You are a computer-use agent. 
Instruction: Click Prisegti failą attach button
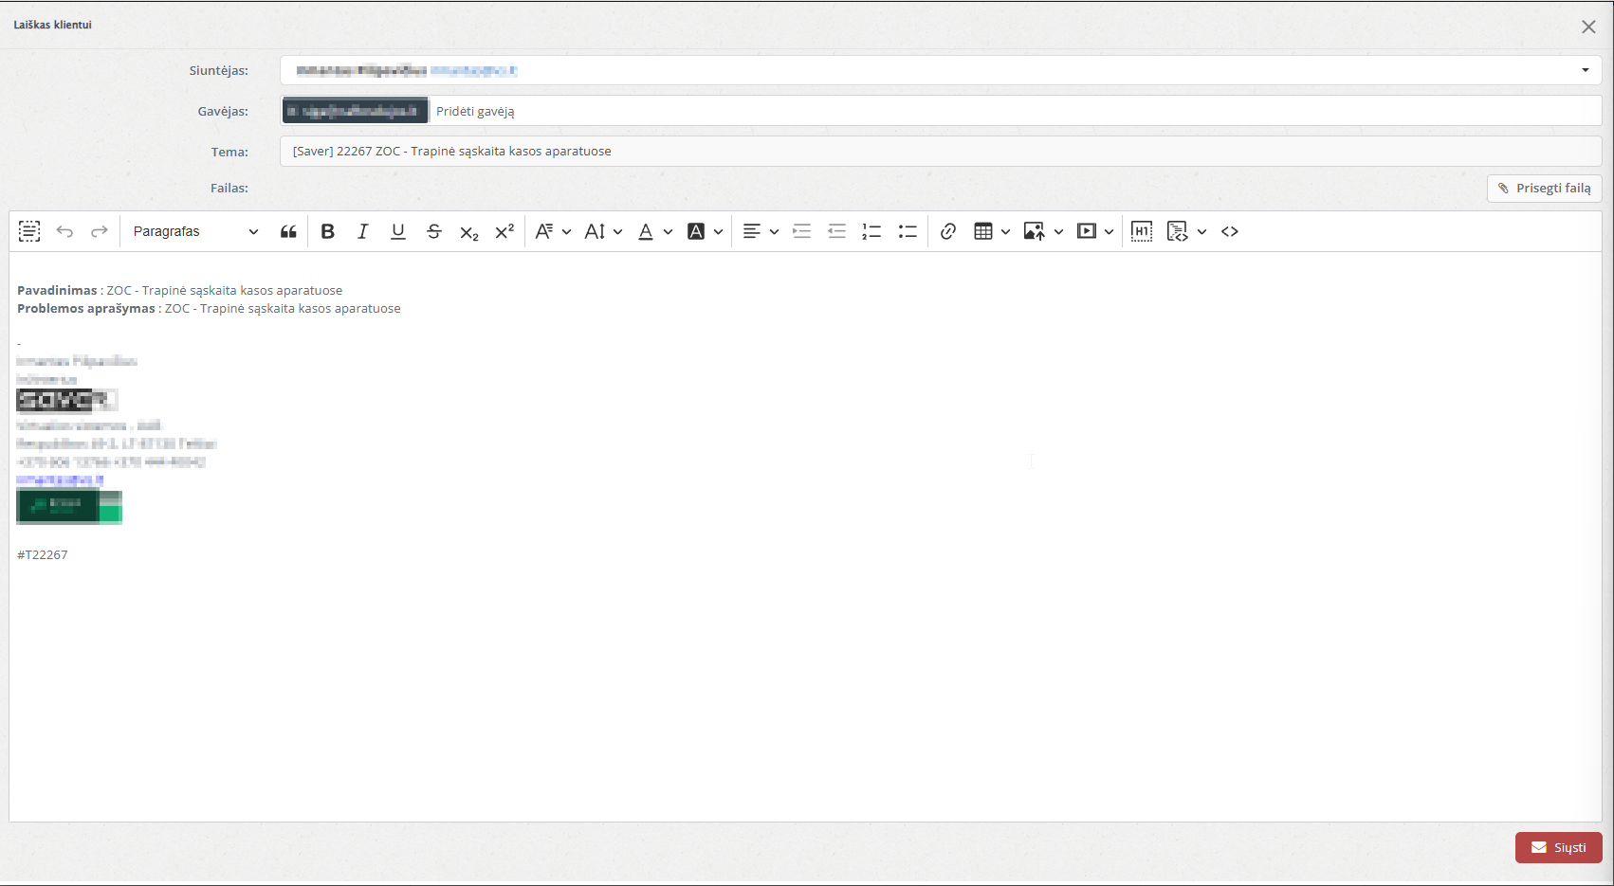point(1544,189)
